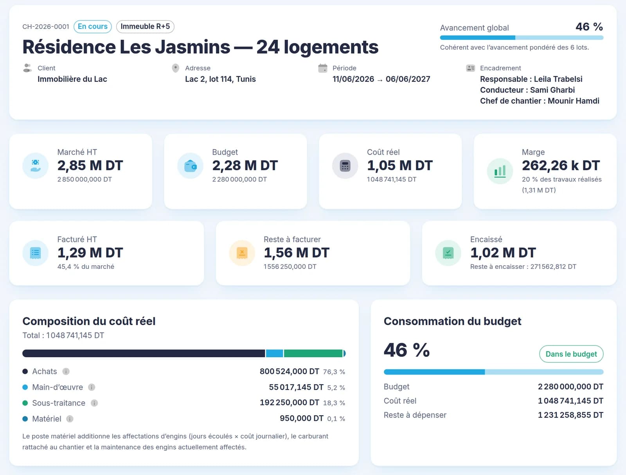This screenshot has width=626, height=475.
Task: Click the Marché HT value 2,85 M DT
Action: click(x=90, y=166)
